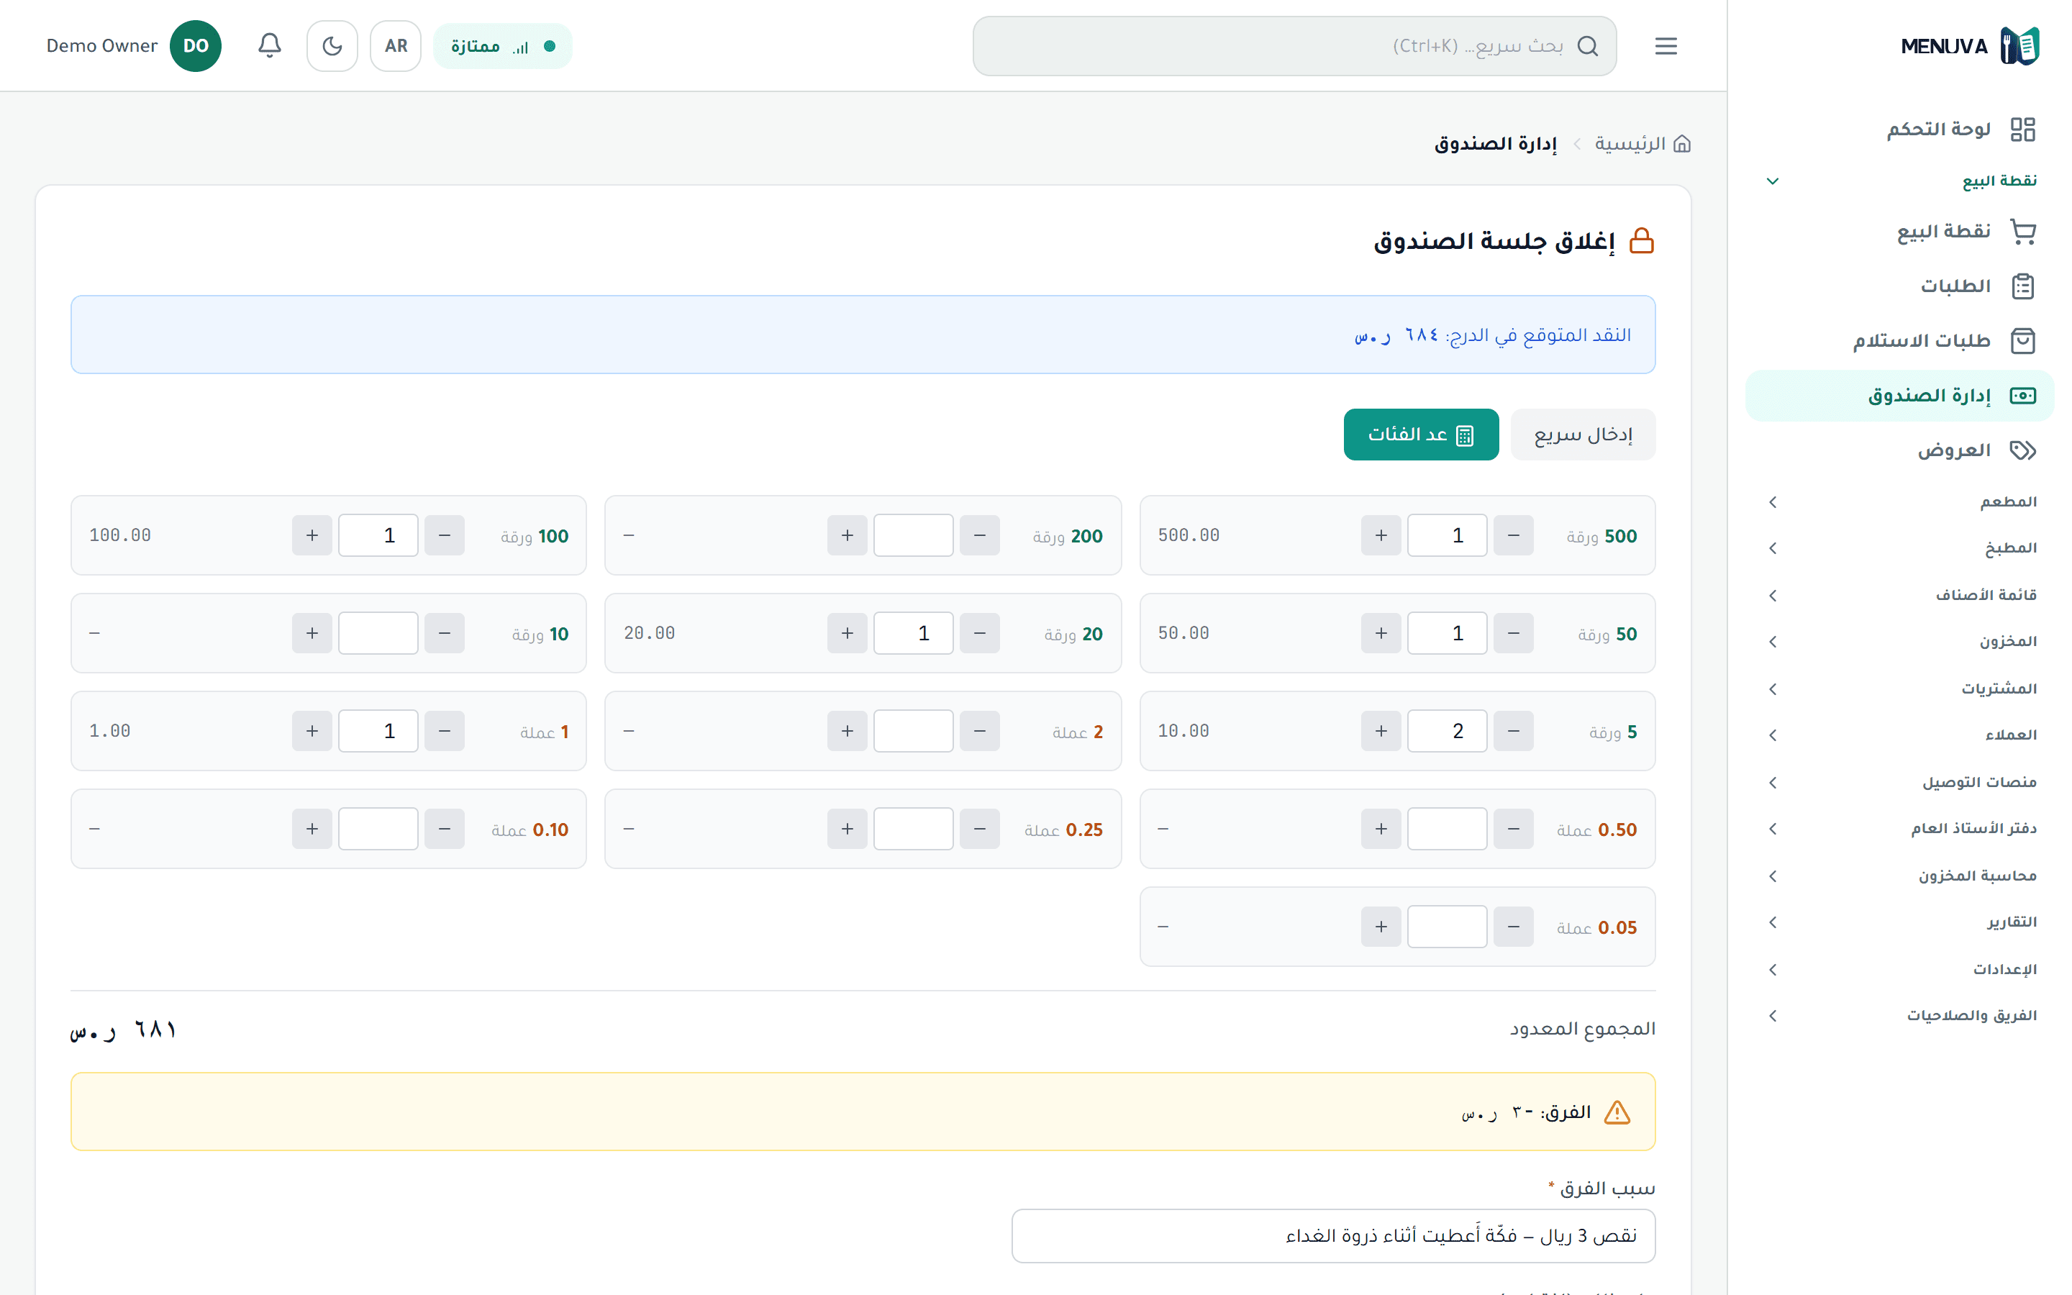This screenshot has width=2072, height=1295.
Task: Collapse the نقطة البيع sidebar section
Action: (1900, 181)
